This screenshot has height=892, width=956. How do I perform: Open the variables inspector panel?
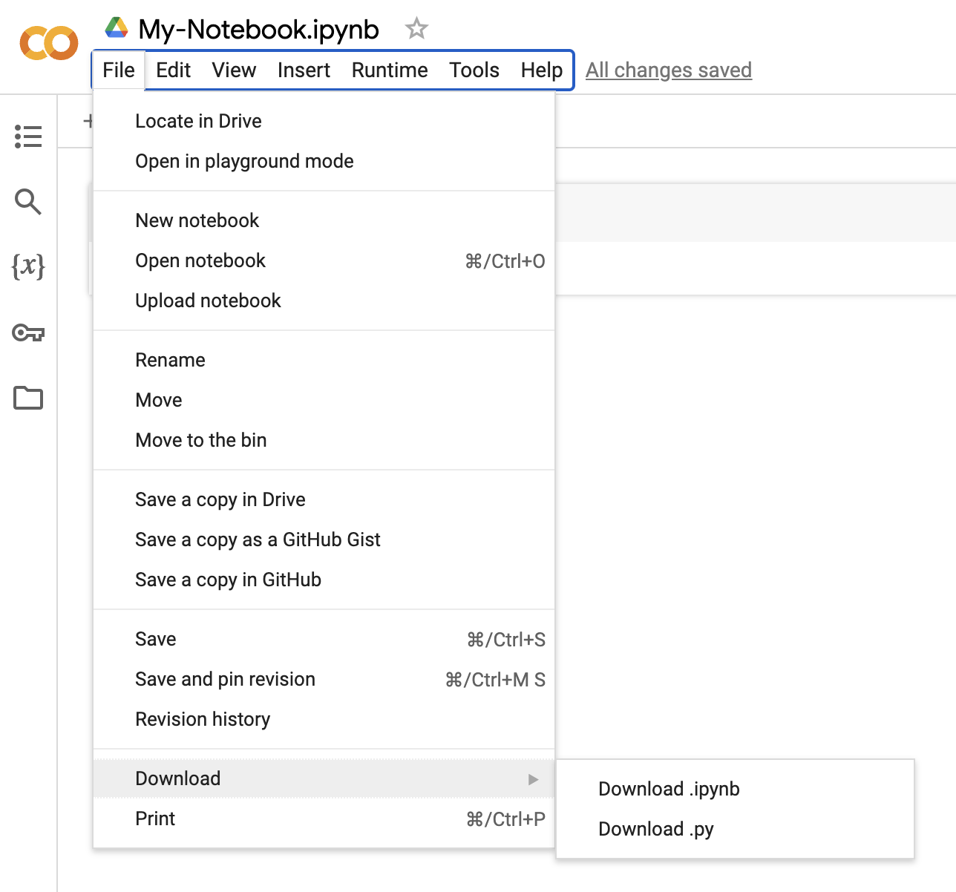tap(28, 268)
